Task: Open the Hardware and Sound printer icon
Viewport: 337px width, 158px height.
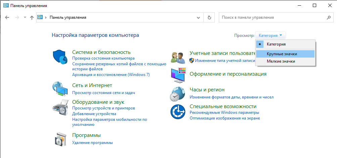Action: pyautogui.click(x=60, y=107)
